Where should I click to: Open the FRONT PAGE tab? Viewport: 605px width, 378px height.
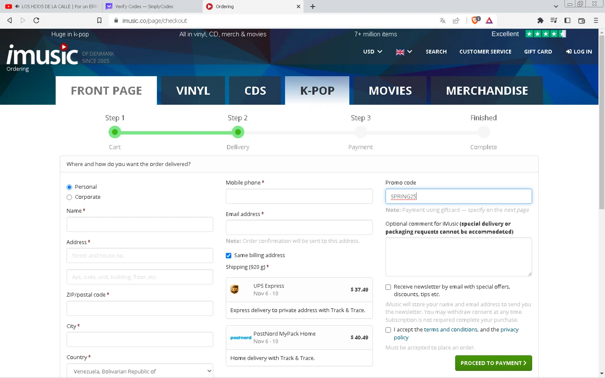click(x=106, y=91)
